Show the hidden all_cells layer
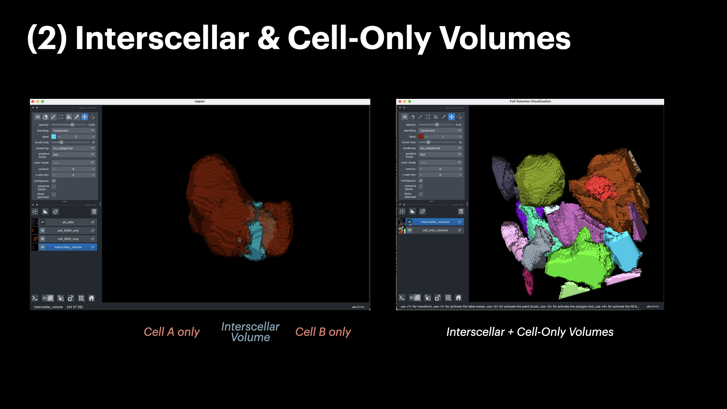 [42, 222]
